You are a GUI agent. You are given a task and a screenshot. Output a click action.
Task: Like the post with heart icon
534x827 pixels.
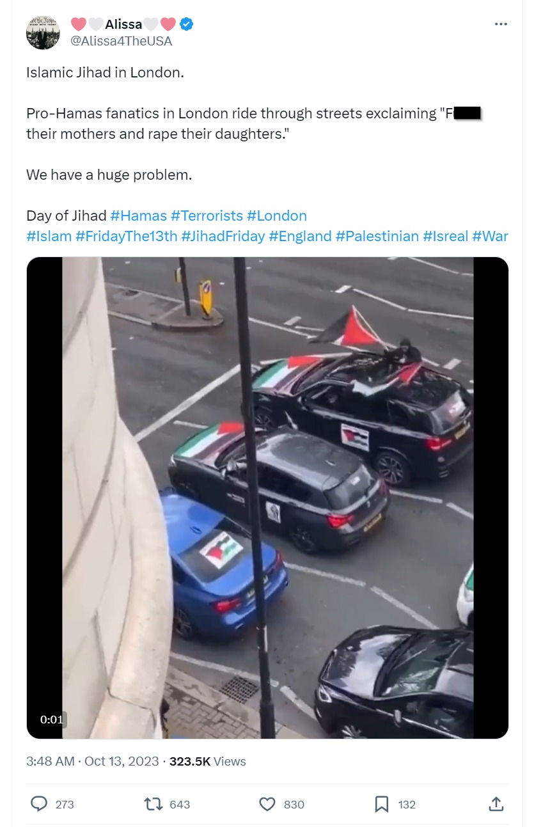point(267,804)
